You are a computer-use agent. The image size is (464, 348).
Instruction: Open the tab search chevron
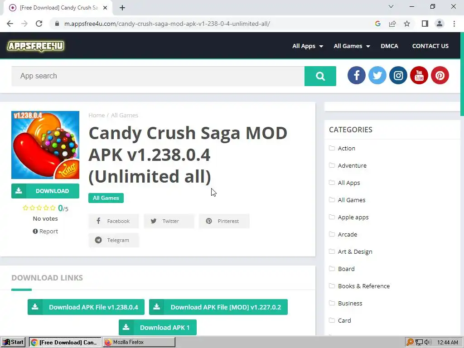click(x=391, y=6)
